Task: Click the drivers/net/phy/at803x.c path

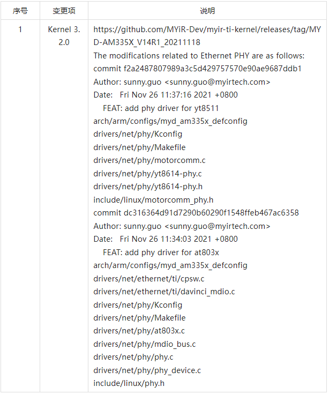Action: (139, 331)
